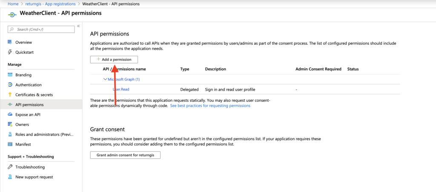Click the Expose an API cloud icon
The height and width of the screenshot is (192, 436).
[x=10, y=115]
